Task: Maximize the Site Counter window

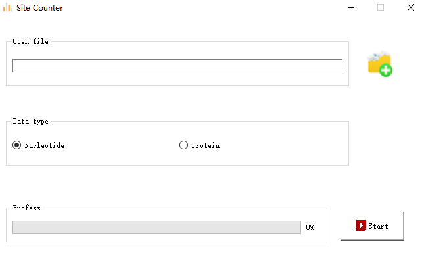Action: point(381,8)
